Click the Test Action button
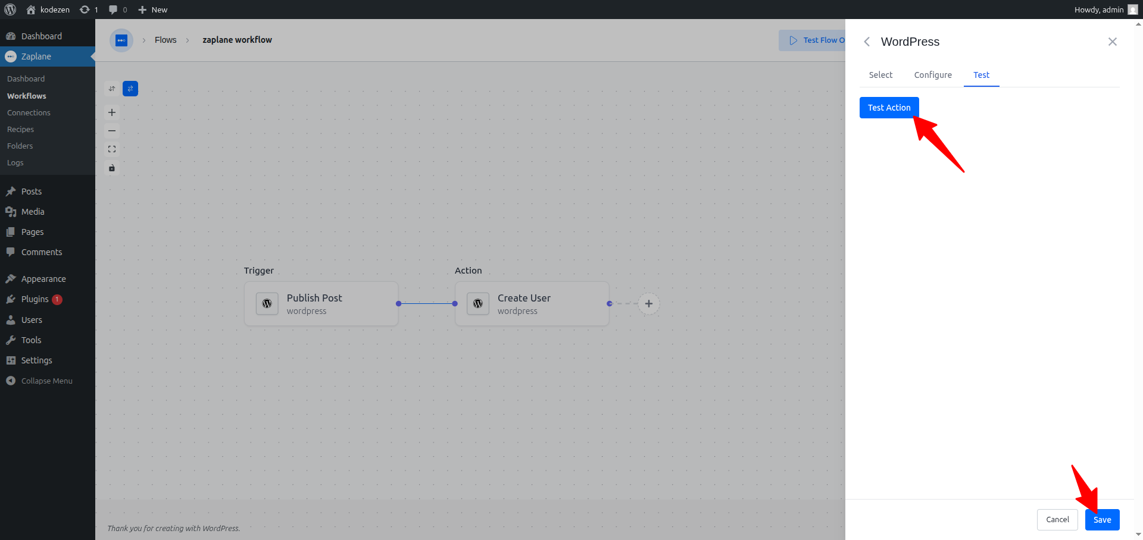 (889, 108)
